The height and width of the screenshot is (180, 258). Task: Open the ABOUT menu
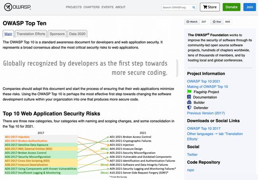click(x=120, y=7)
